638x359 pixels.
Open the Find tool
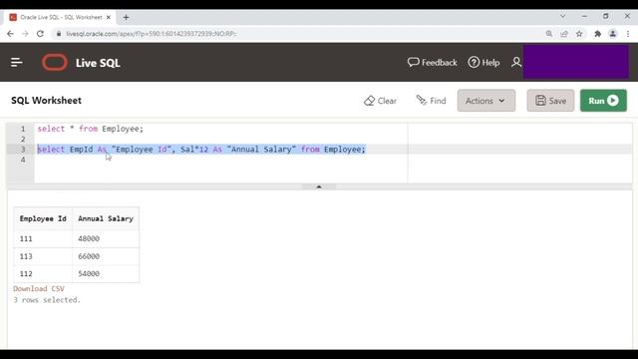tap(431, 100)
